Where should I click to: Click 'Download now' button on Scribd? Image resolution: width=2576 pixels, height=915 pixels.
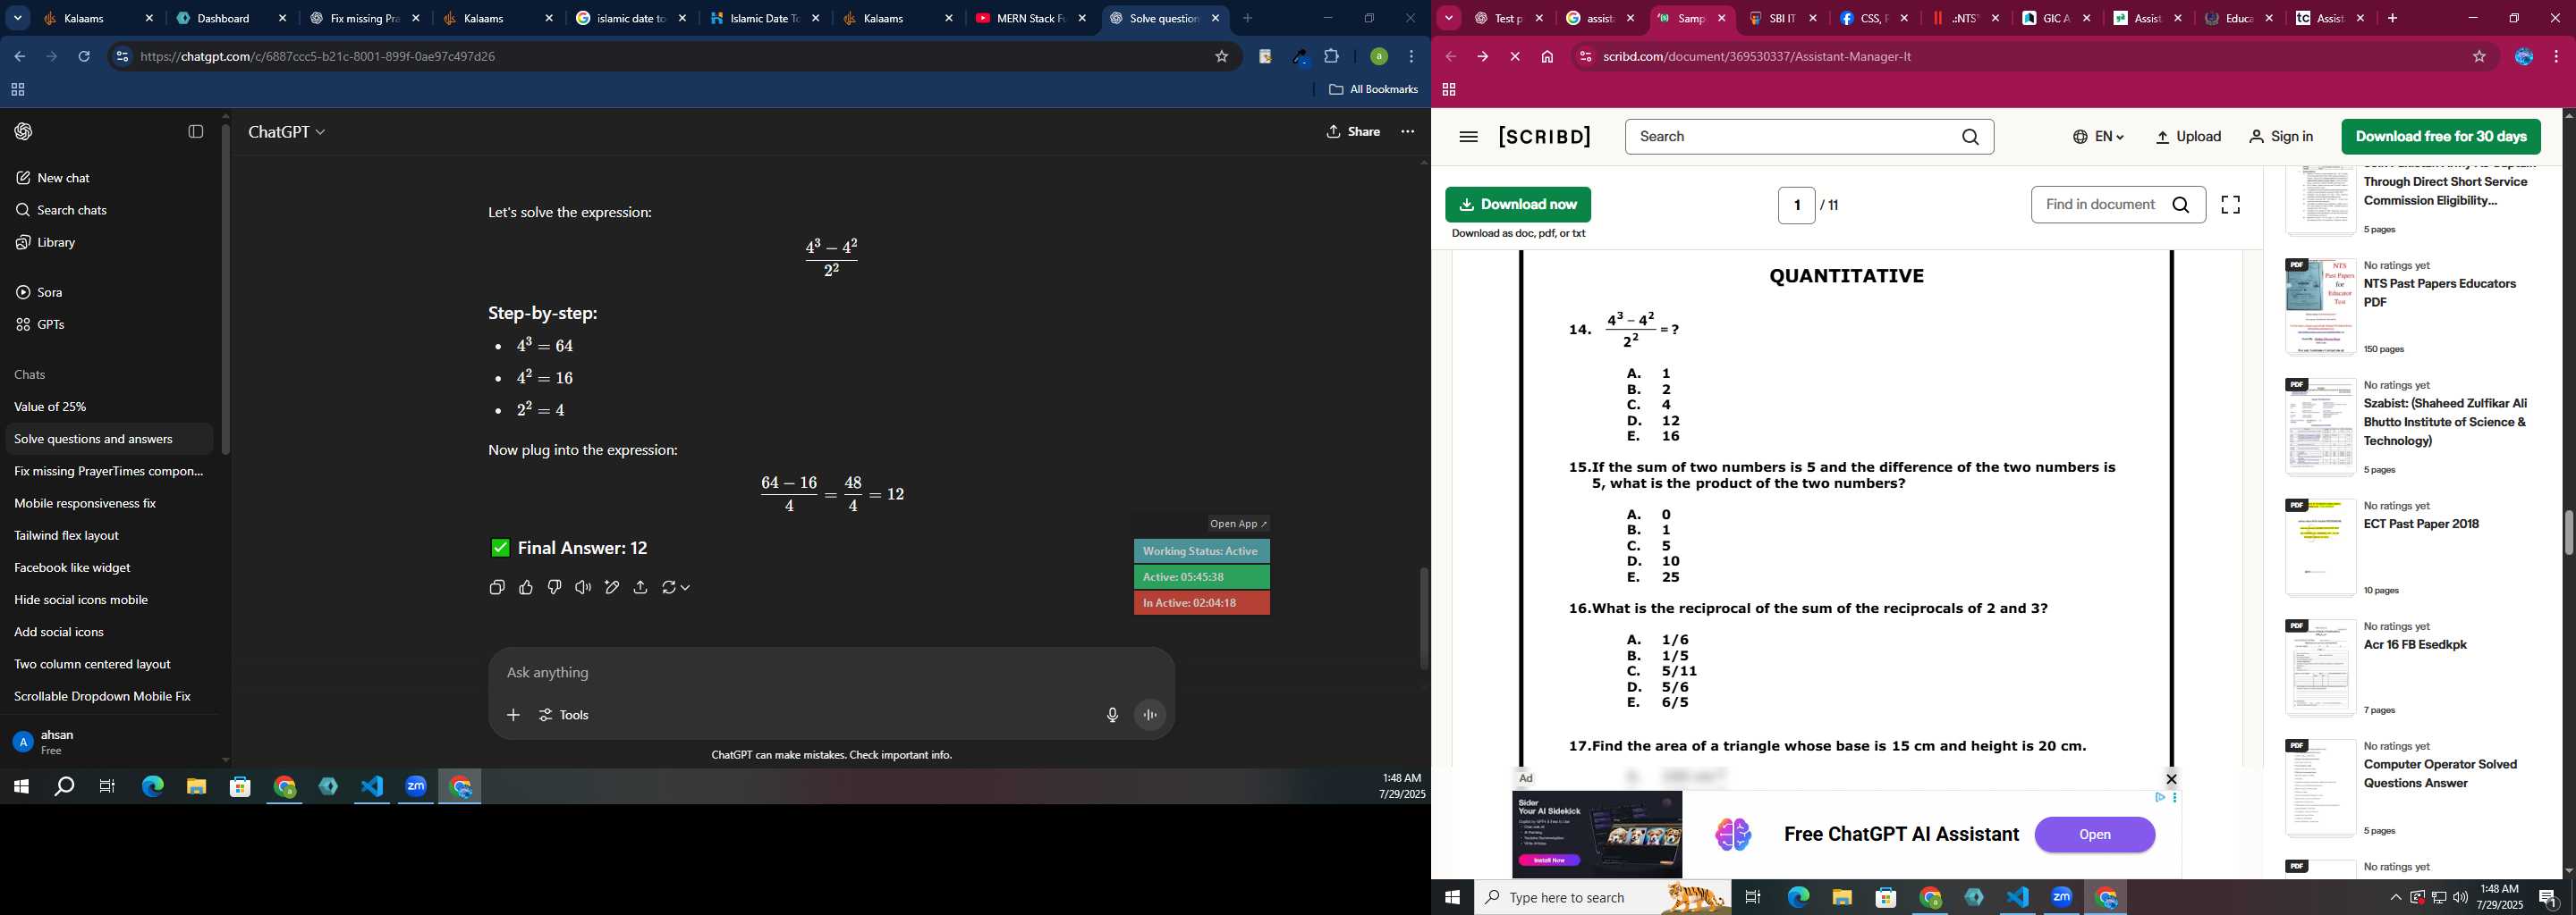point(1518,205)
